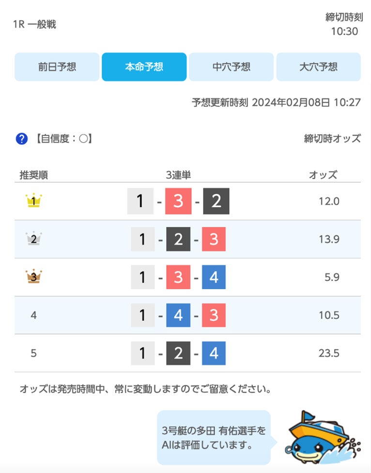Viewport: 371px width, 473px height.
Task: Click the 12.0 odds value
Action: 329,201
